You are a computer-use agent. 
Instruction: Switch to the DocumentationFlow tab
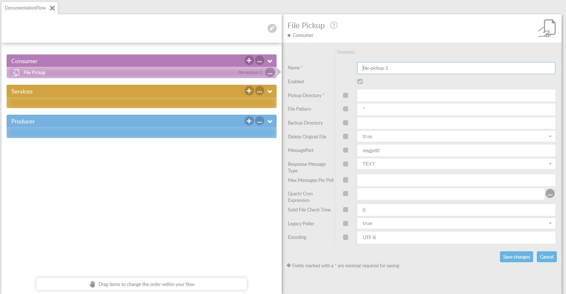26,8
